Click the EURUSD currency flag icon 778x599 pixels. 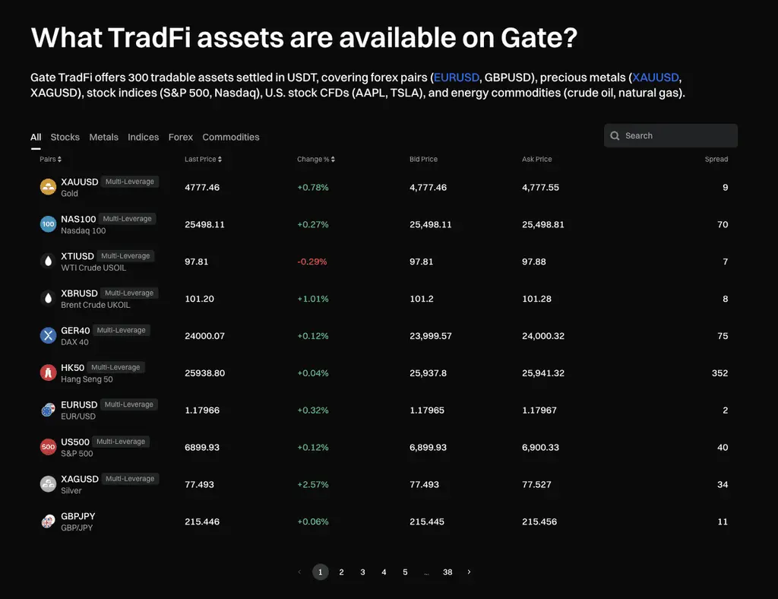pyautogui.click(x=48, y=410)
